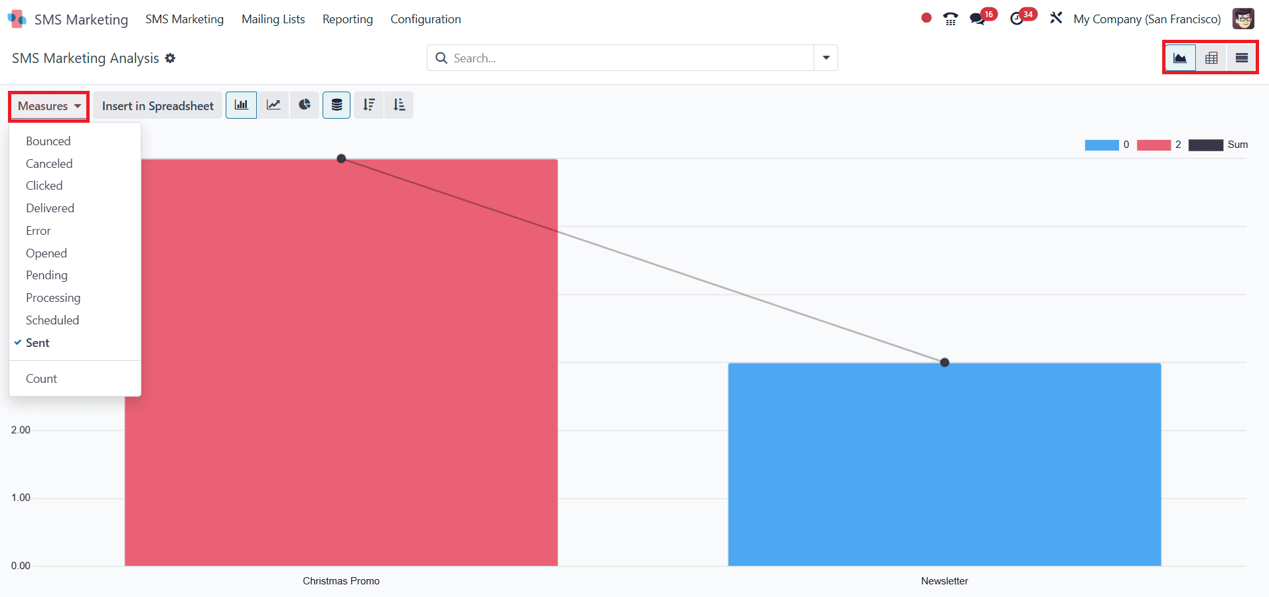Select the line chart type

coord(273,105)
